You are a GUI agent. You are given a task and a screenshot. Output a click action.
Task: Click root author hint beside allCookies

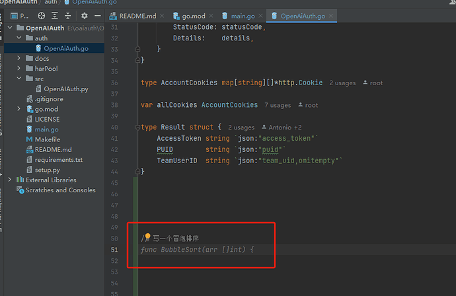[308, 105]
